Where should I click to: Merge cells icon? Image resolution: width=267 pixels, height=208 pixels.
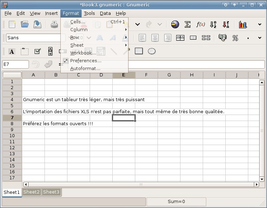click(193, 38)
